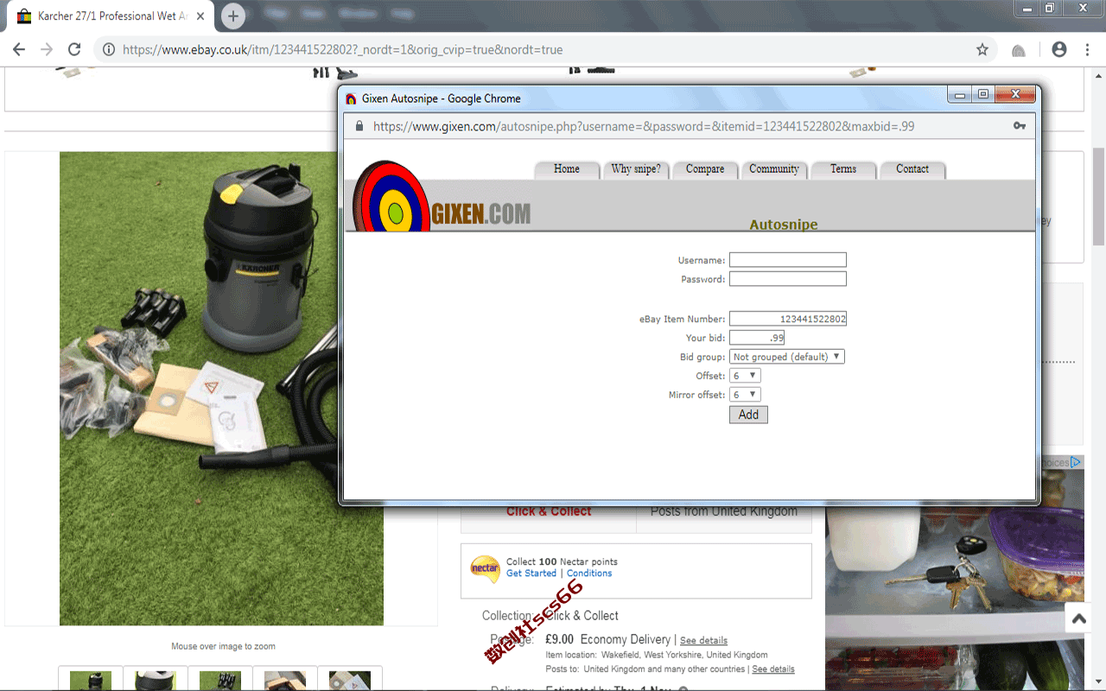Open the Home tab on Gixen
Image resolution: width=1106 pixels, height=691 pixels.
click(567, 169)
